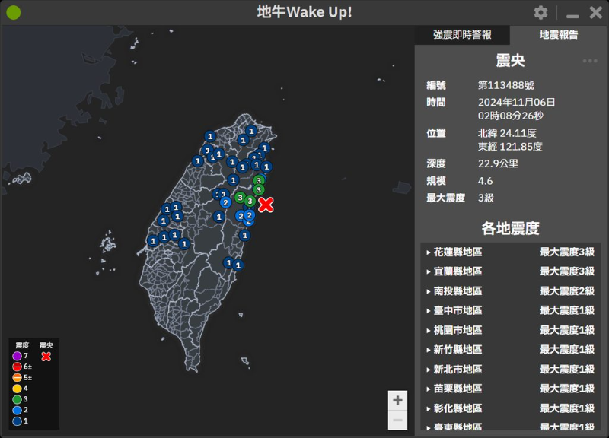Expand 南投縣地區 intensity entry
This screenshot has width=609, height=438.
tap(510, 291)
